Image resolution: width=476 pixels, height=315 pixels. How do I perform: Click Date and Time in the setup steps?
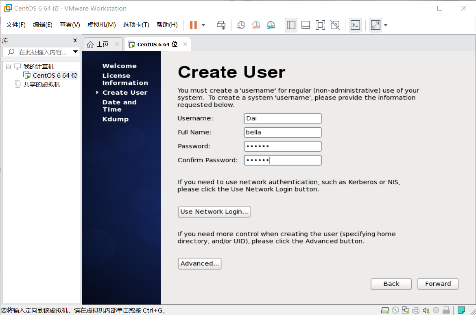[x=119, y=106]
